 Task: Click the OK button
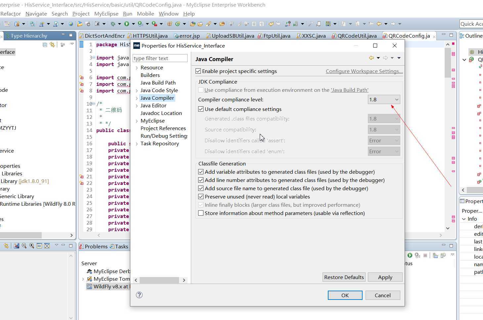tap(345, 295)
